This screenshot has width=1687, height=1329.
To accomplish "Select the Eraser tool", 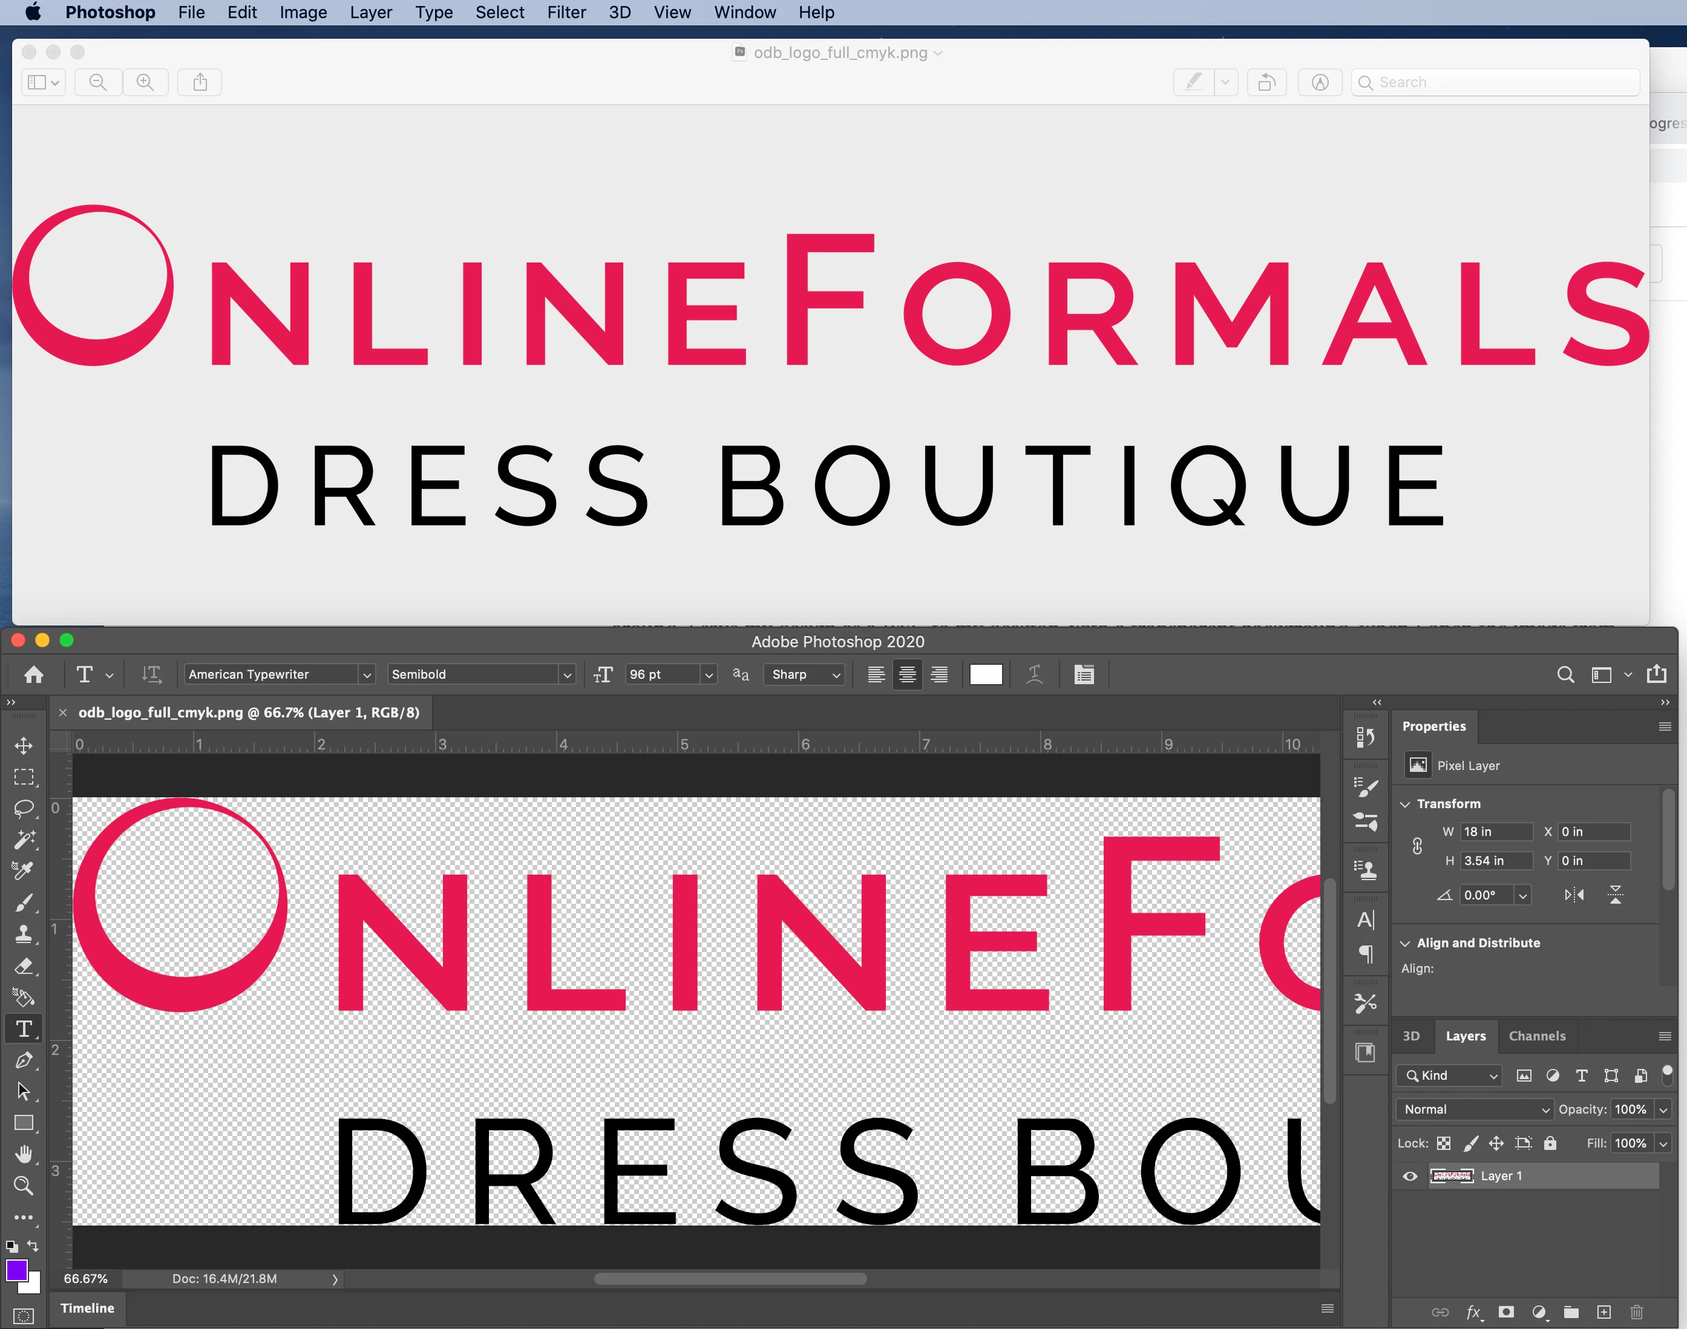I will [x=24, y=965].
